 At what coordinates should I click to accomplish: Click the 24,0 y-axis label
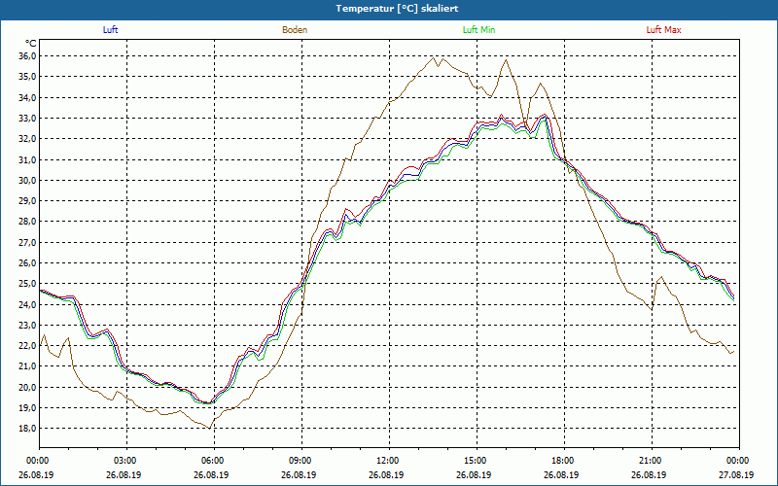coord(28,304)
